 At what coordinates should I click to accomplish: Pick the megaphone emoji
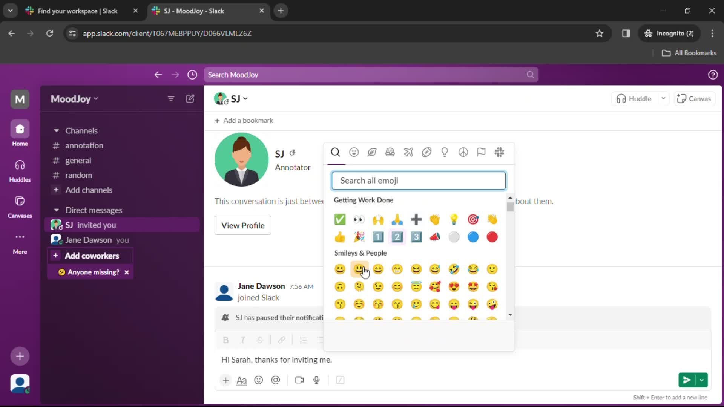point(435,237)
